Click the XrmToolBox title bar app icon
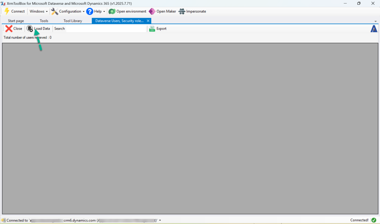Image resolution: width=380 pixels, height=224 pixels. (x=3, y=3)
